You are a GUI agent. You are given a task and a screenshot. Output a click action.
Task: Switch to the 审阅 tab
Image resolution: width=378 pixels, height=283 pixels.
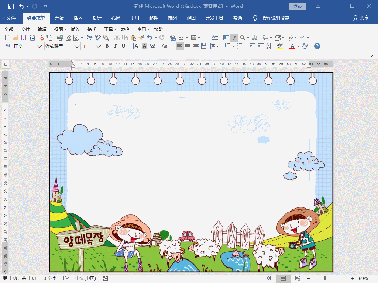click(x=172, y=18)
